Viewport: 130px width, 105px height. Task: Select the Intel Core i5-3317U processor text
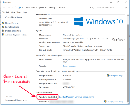(86, 39)
